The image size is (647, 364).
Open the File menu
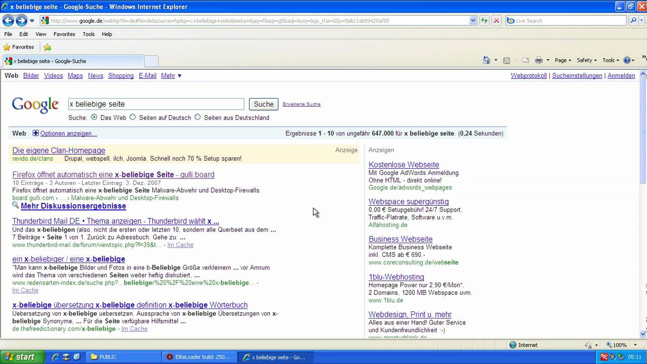point(8,34)
